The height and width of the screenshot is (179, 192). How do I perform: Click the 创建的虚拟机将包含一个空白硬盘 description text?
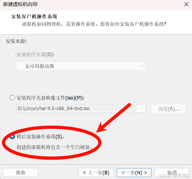click(54, 147)
